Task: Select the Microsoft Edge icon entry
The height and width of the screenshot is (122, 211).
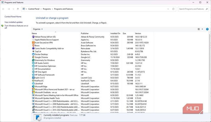Action: 33,87
